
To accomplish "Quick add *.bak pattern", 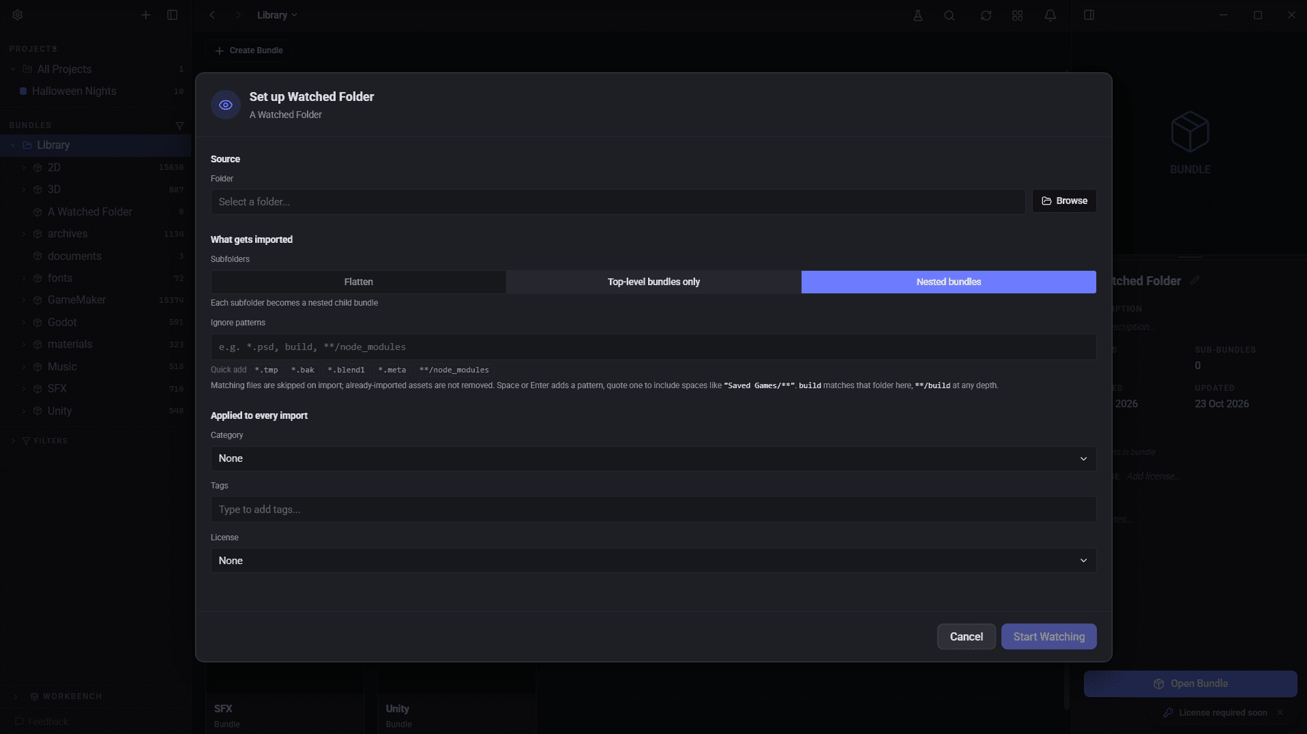I will (303, 370).
